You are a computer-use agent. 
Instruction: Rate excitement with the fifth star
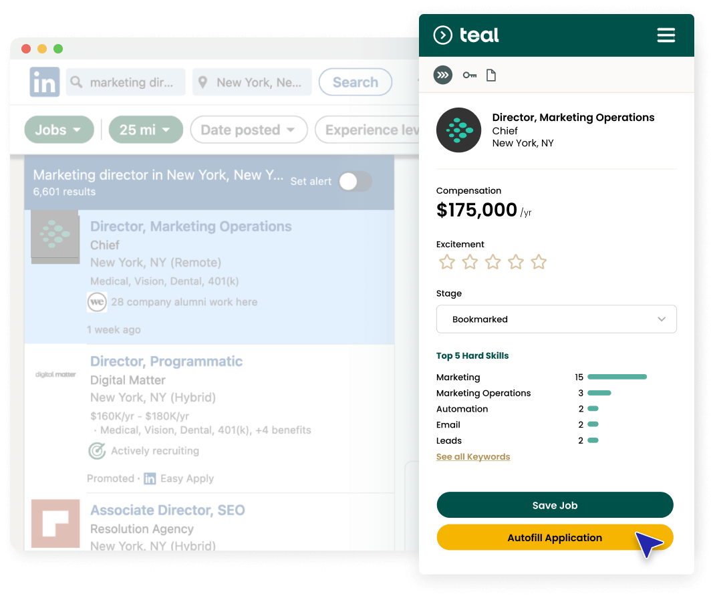click(539, 262)
